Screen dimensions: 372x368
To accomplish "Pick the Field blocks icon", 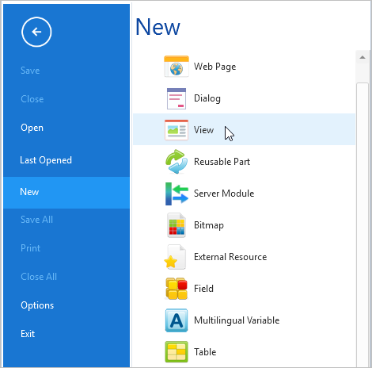I will (x=177, y=289).
